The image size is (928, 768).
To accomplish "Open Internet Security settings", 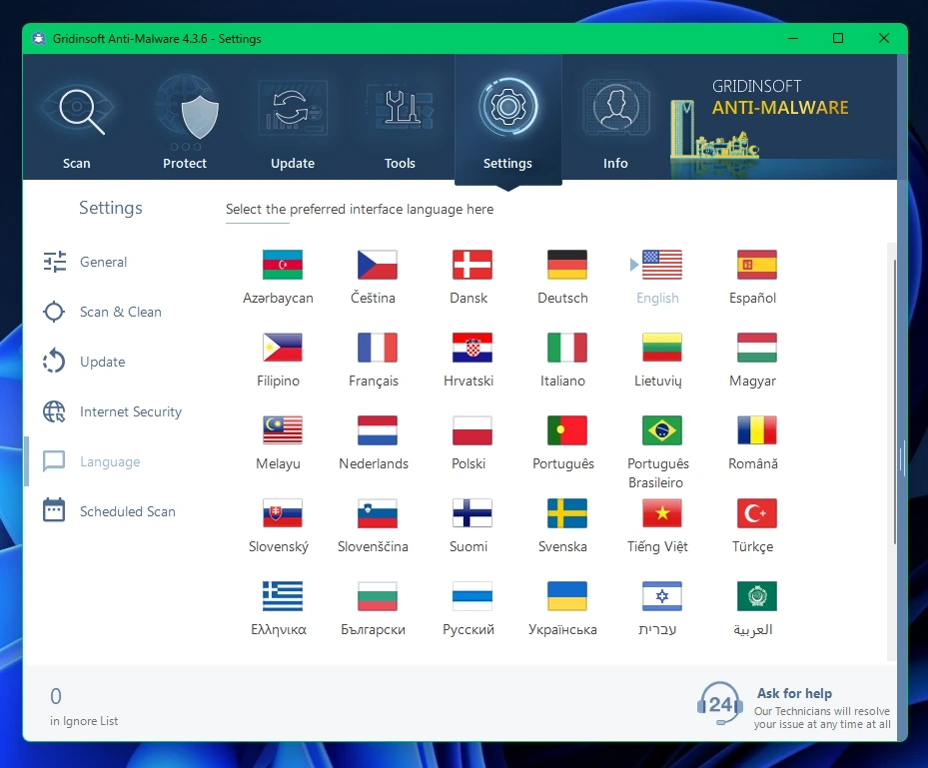I will [113, 411].
